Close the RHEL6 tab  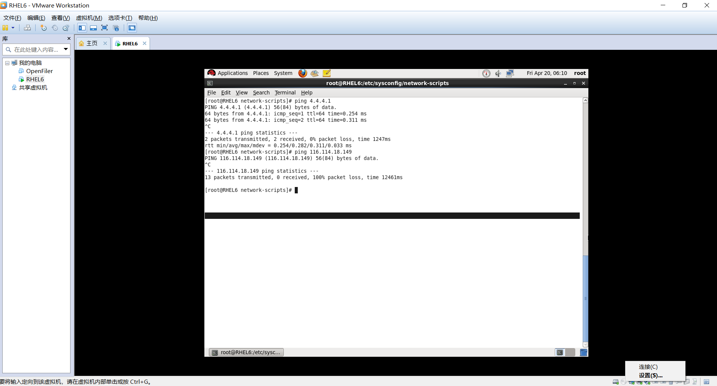144,43
